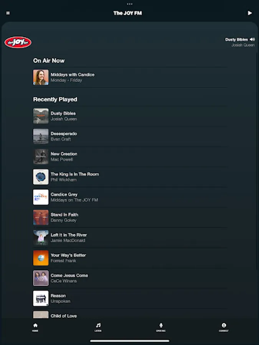Image resolution: width=259 pixels, height=345 pixels.
Task: Tap Candice's host photo thumbnail
Action: tap(41, 77)
